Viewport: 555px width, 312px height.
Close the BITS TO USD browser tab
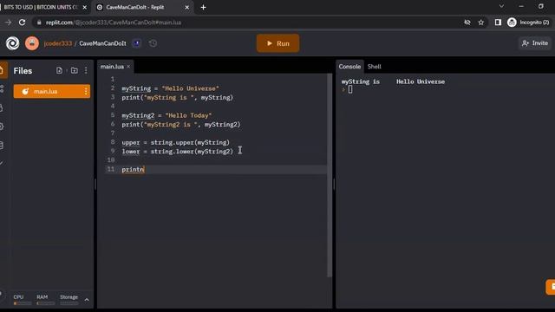click(x=85, y=7)
